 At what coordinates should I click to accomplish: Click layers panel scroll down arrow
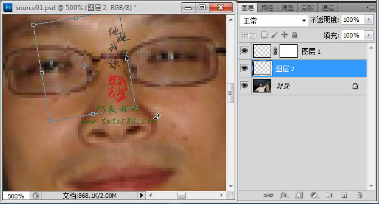click(x=371, y=186)
